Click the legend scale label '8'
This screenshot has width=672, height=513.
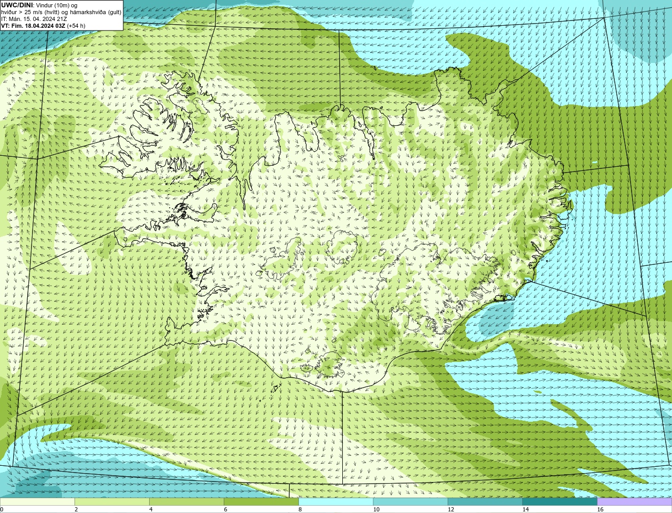pos(300,509)
